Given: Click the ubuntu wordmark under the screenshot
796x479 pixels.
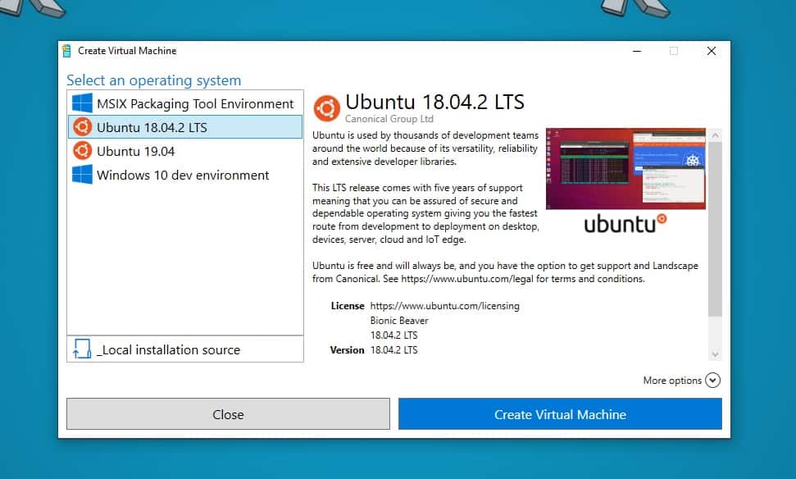Looking at the screenshot, I should (625, 223).
